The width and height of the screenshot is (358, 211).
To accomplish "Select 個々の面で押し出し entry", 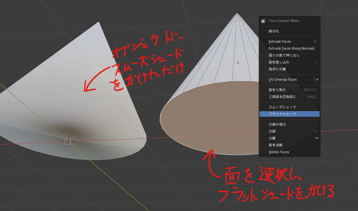I will pyautogui.click(x=289, y=55).
